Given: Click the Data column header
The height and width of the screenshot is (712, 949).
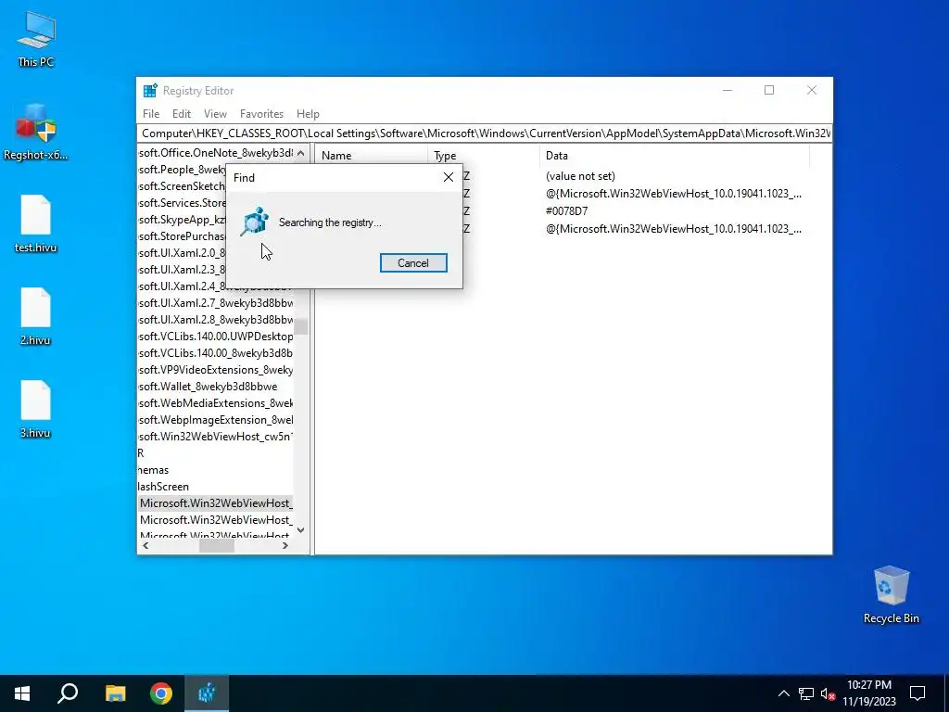Looking at the screenshot, I should [x=674, y=156].
